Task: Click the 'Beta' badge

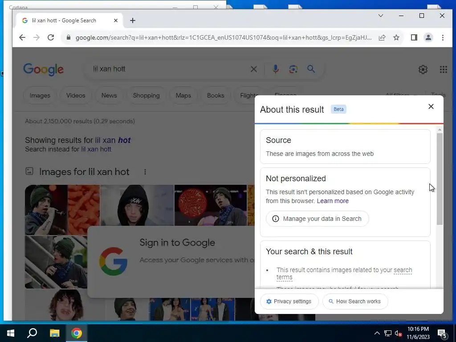Action: [338, 110]
